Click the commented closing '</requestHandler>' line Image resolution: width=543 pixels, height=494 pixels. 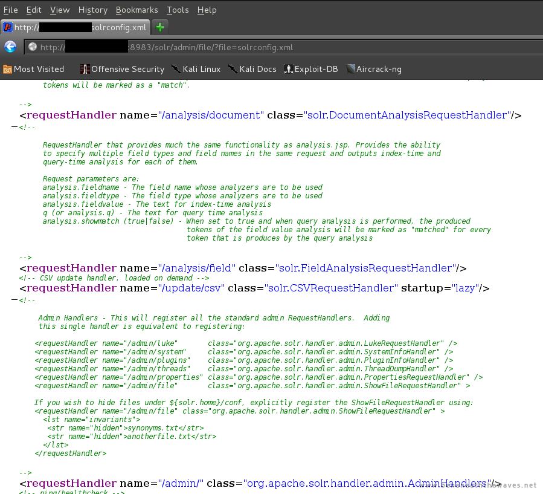[x=71, y=453]
